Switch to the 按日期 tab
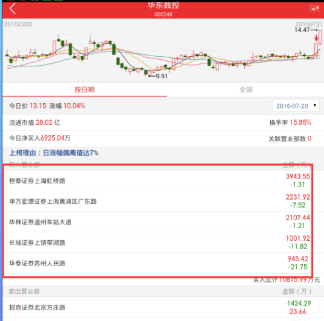Image resolution: width=324 pixels, height=321 pixels. tap(84, 89)
